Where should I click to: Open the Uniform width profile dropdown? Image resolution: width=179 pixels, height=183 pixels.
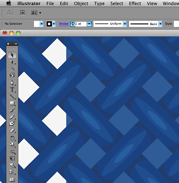pos(125,24)
